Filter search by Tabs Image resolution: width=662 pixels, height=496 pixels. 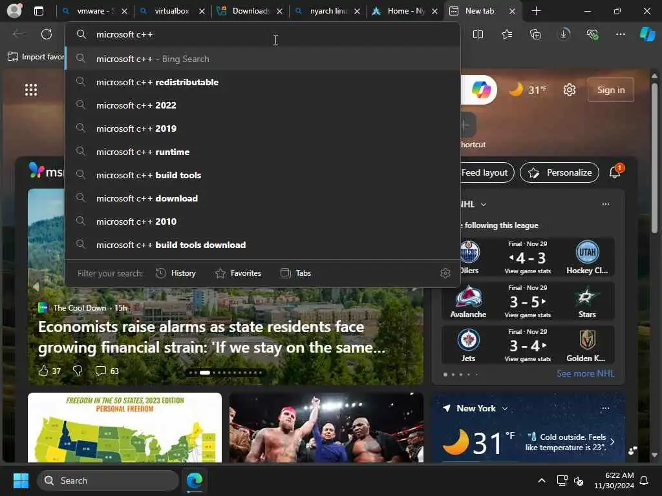coord(296,273)
